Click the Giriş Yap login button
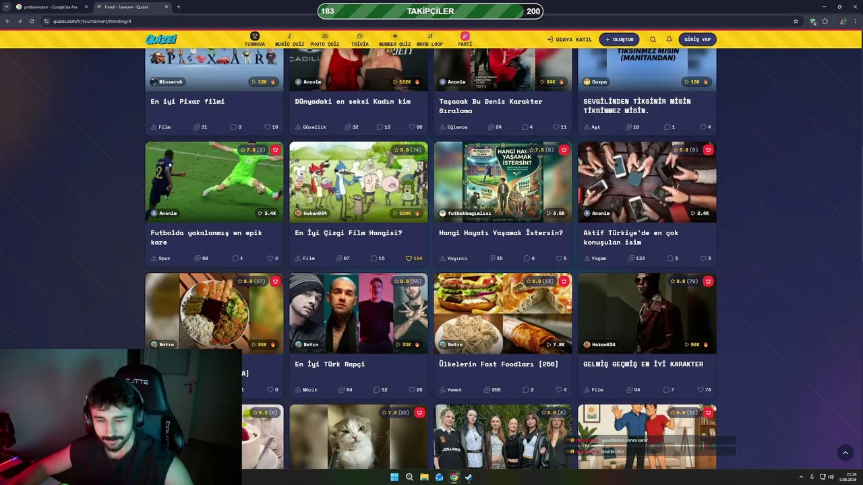Image resolution: width=863 pixels, height=485 pixels. pos(697,40)
